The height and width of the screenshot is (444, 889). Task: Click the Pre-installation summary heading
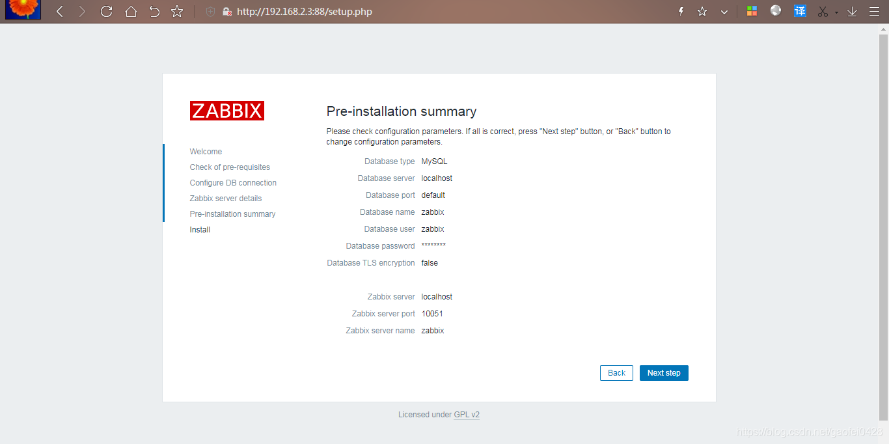tap(402, 111)
